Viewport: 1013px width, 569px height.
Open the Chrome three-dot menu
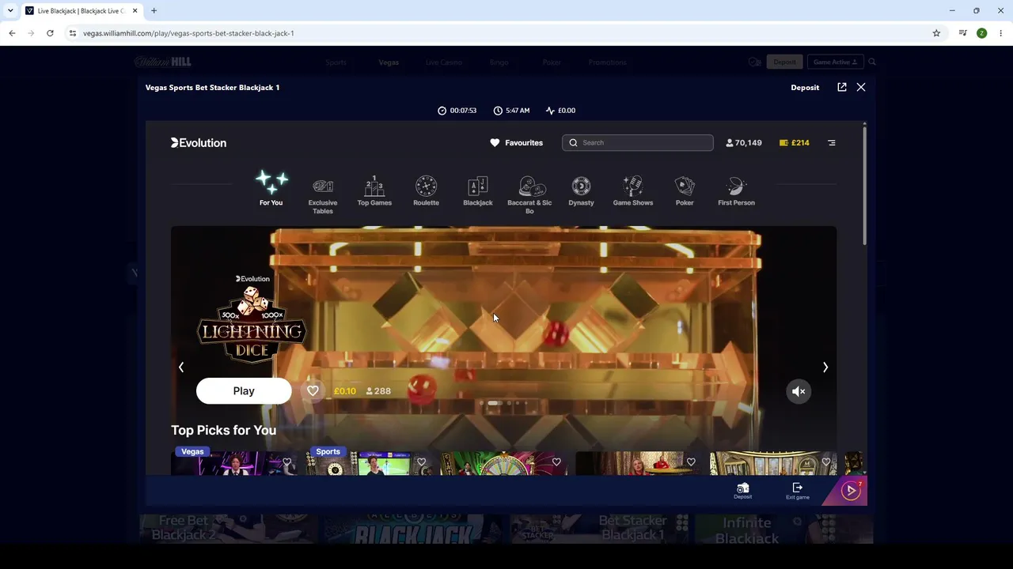click(x=1001, y=33)
